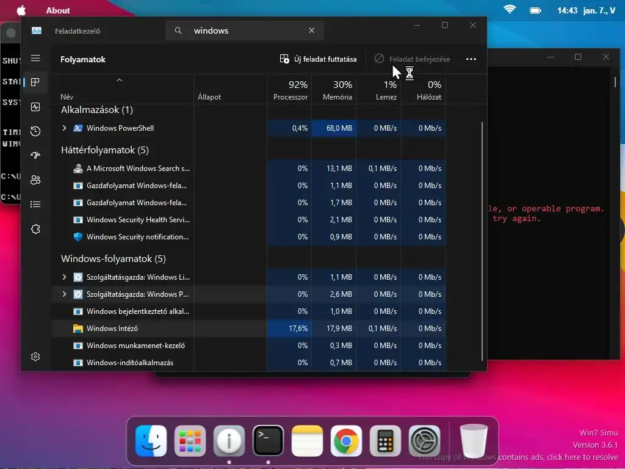Select Windows munkamenet-kezelő row
Screen dimensions: 625x469
[x=248, y=346]
